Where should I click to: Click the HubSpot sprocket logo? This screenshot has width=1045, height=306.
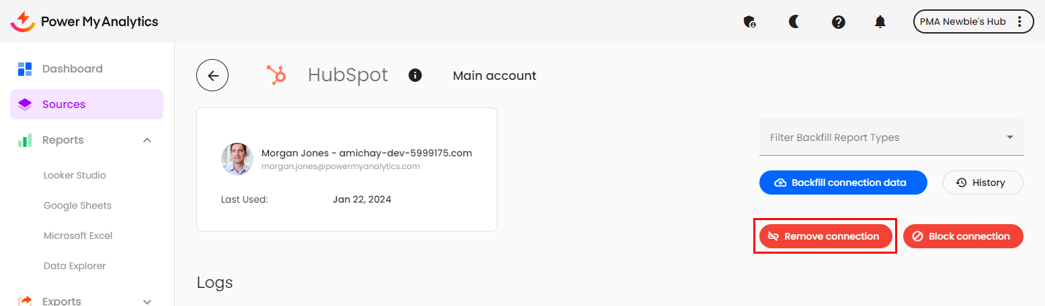pyautogui.click(x=276, y=75)
